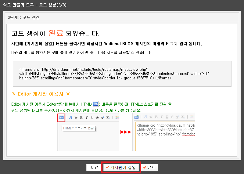244x174 pixels.
Task: Click the 게시판에 삽입 button
Action: point(121,168)
